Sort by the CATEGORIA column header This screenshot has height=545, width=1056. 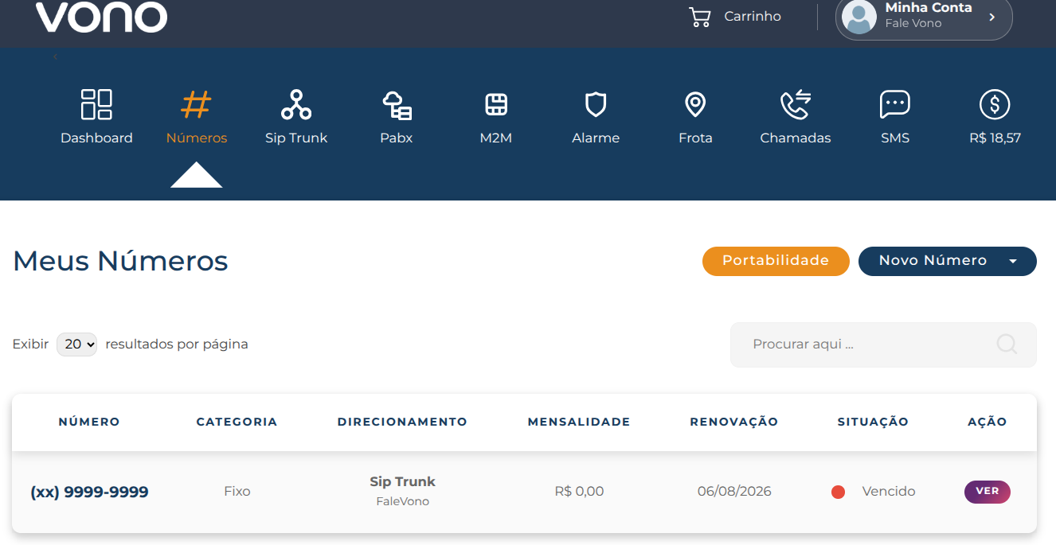(x=237, y=422)
